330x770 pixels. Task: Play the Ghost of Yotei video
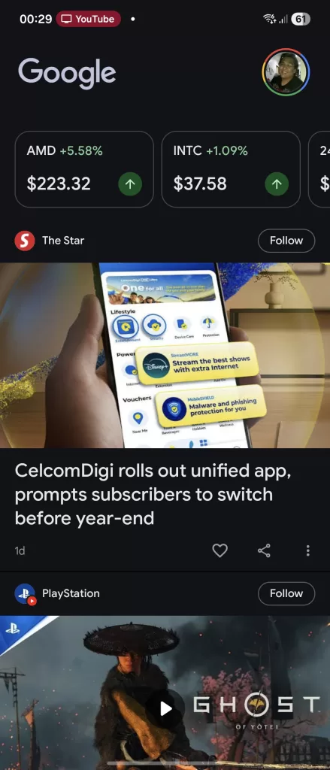pyautogui.click(x=165, y=708)
